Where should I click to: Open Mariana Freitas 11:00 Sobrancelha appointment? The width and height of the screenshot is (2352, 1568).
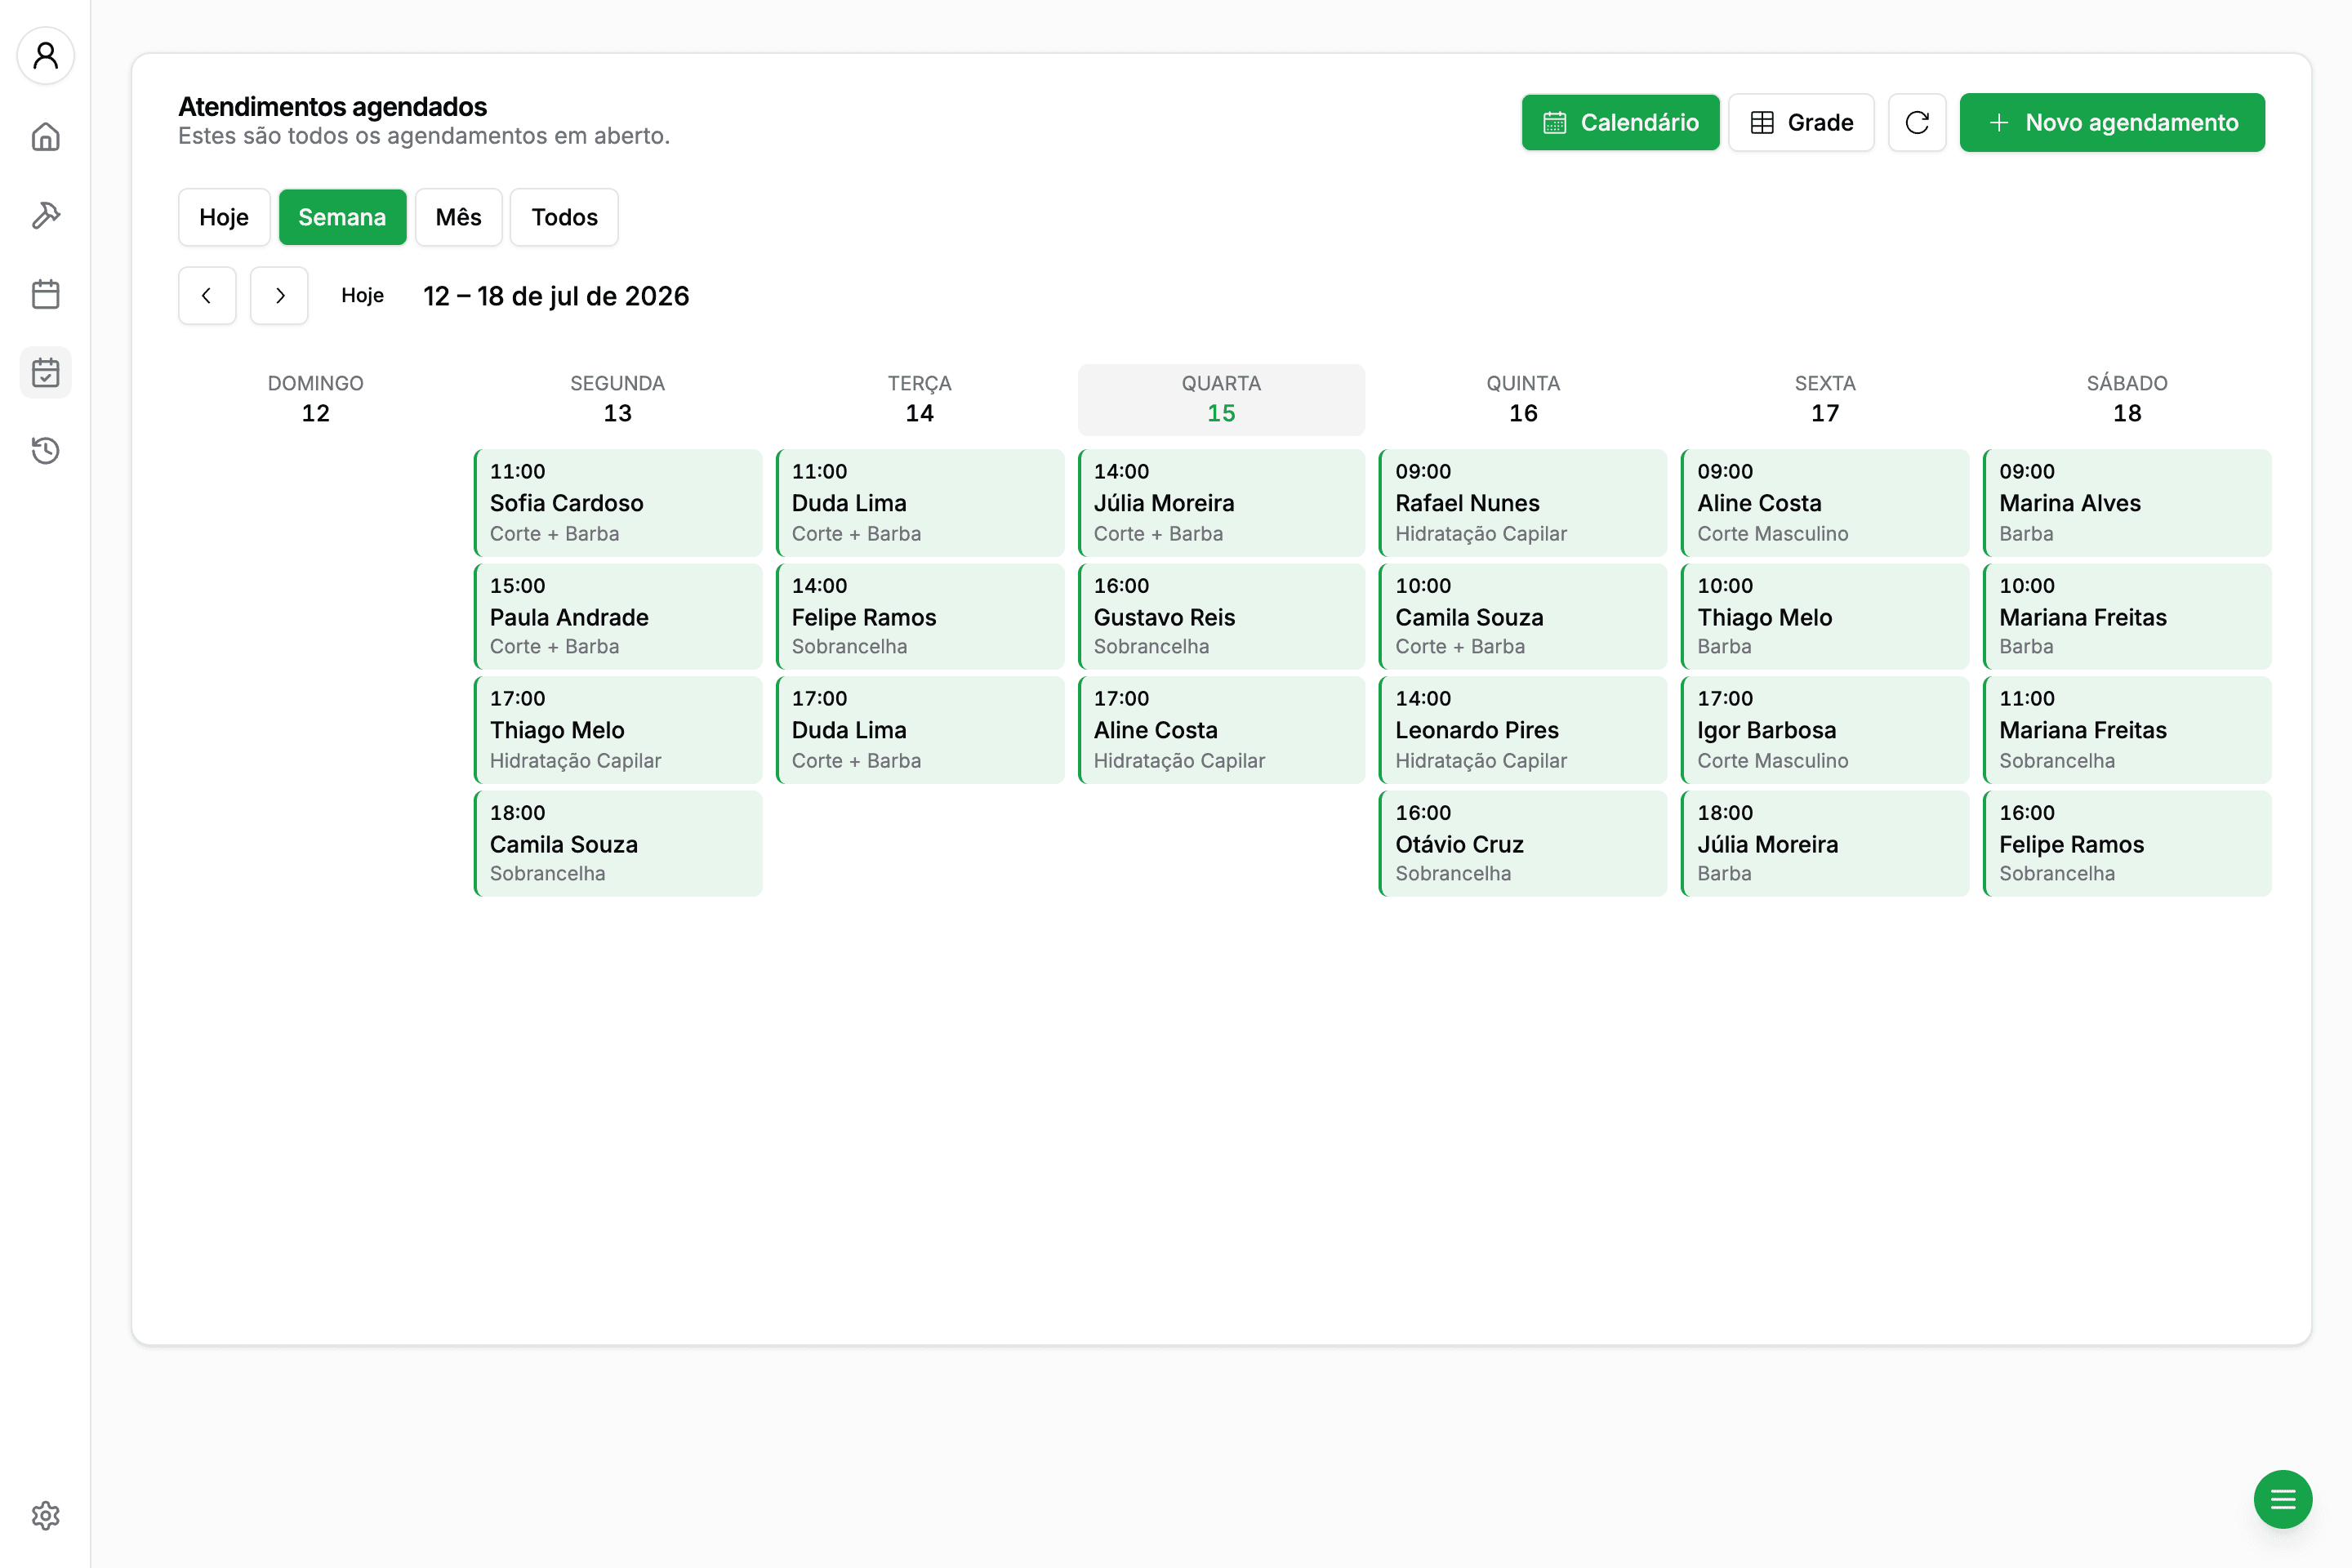click(2127, 730)
